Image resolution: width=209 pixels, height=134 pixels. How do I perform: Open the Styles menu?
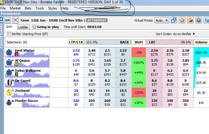click(53, 8)
